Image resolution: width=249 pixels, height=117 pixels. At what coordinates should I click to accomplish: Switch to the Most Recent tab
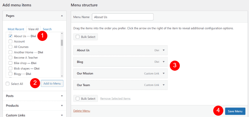click(16, 29)
